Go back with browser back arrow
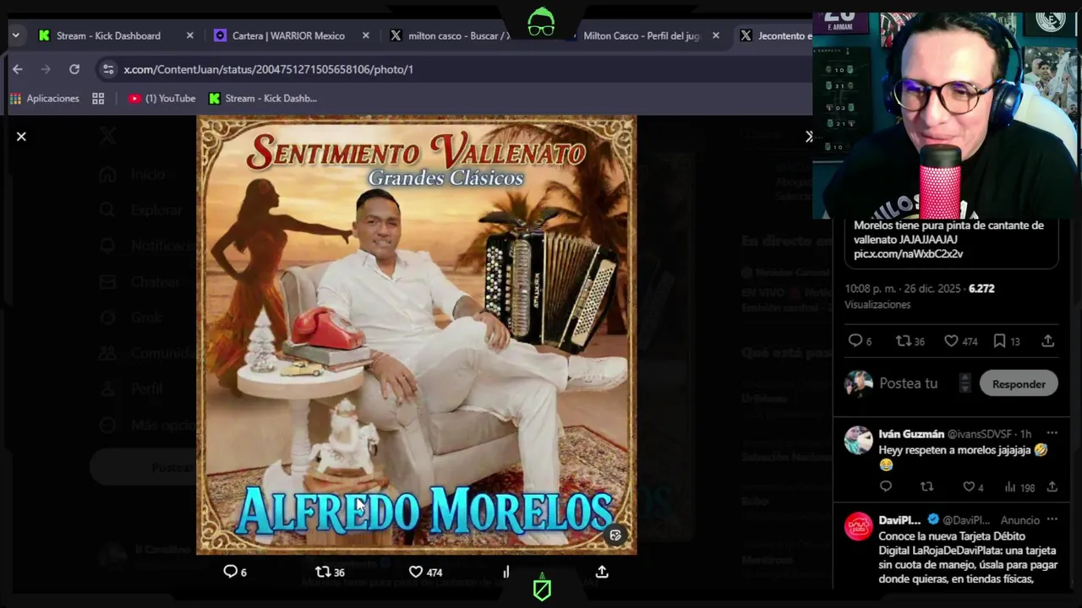Viewport: 1082px width, 608px height. [18, 69]
